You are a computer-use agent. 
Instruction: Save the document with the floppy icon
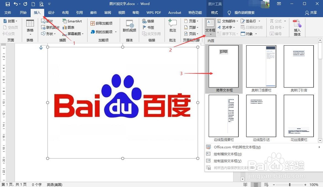pyautogui.click(x=8, y=4)
